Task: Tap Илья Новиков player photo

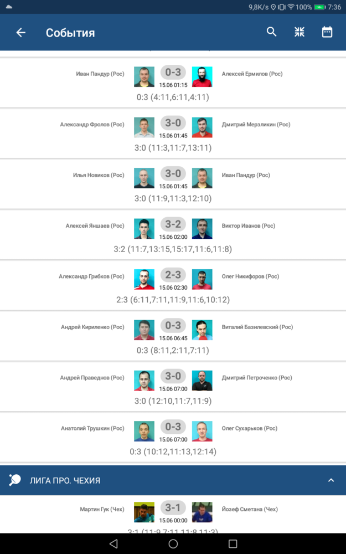Action: pos(144,178)
